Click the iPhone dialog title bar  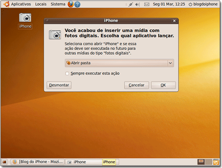(111, 21)
